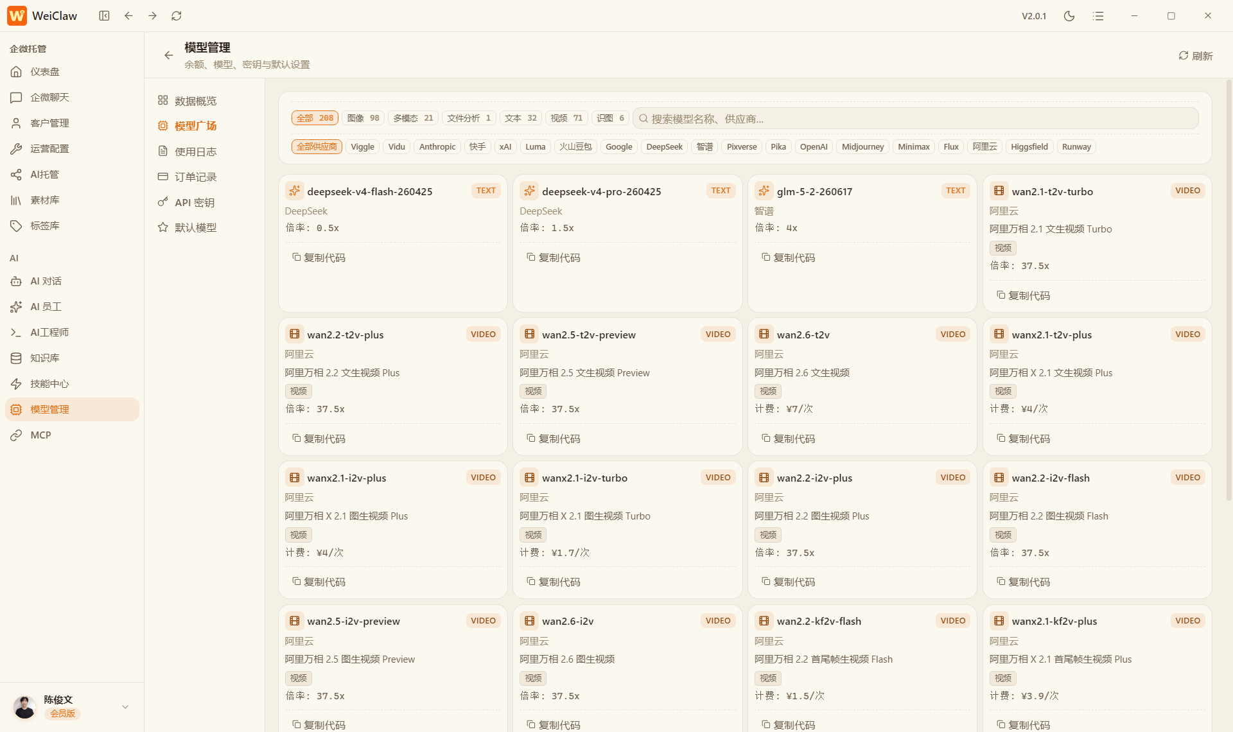Open wanx2.1-kf2v-plus model title
The image size is (1233, 732).
coord(1054,621)
